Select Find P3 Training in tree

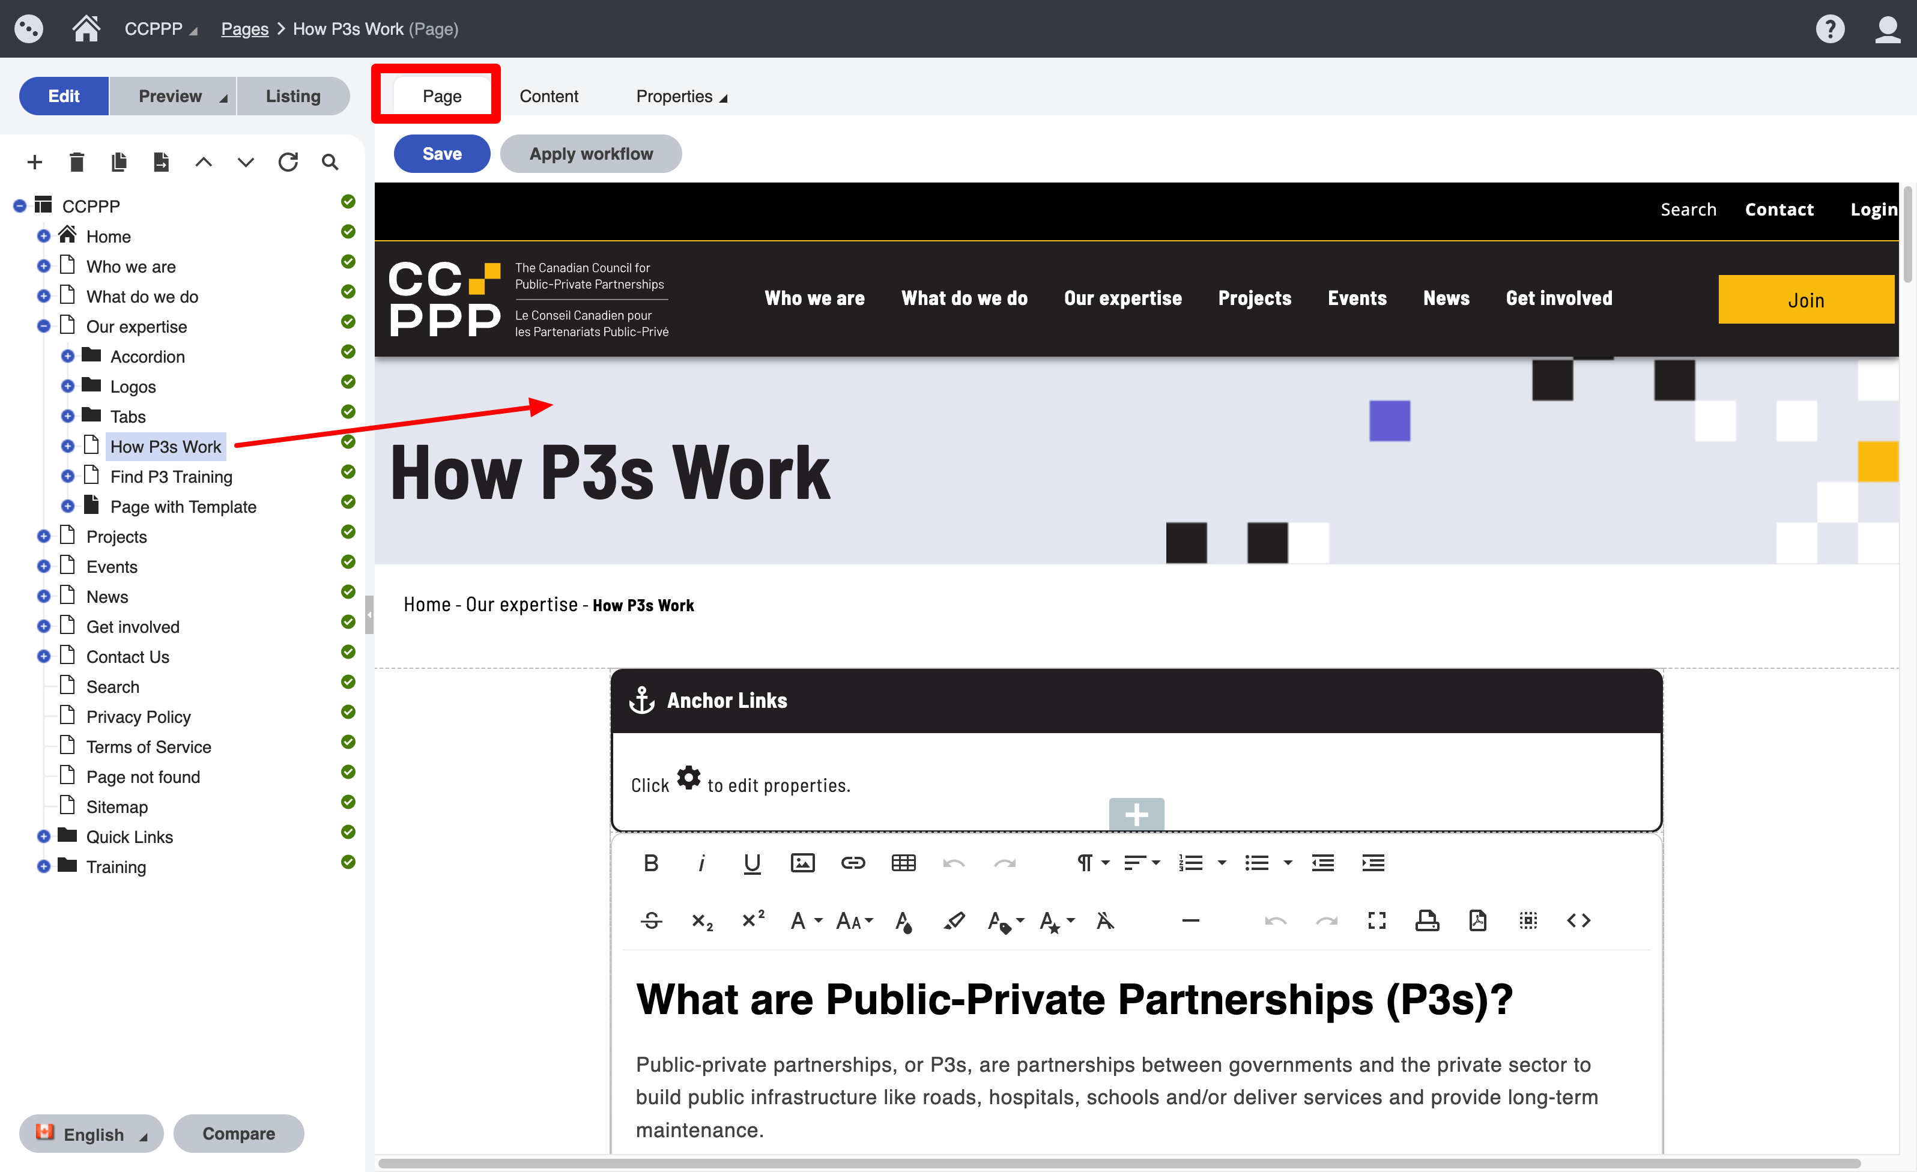[171, 476]
